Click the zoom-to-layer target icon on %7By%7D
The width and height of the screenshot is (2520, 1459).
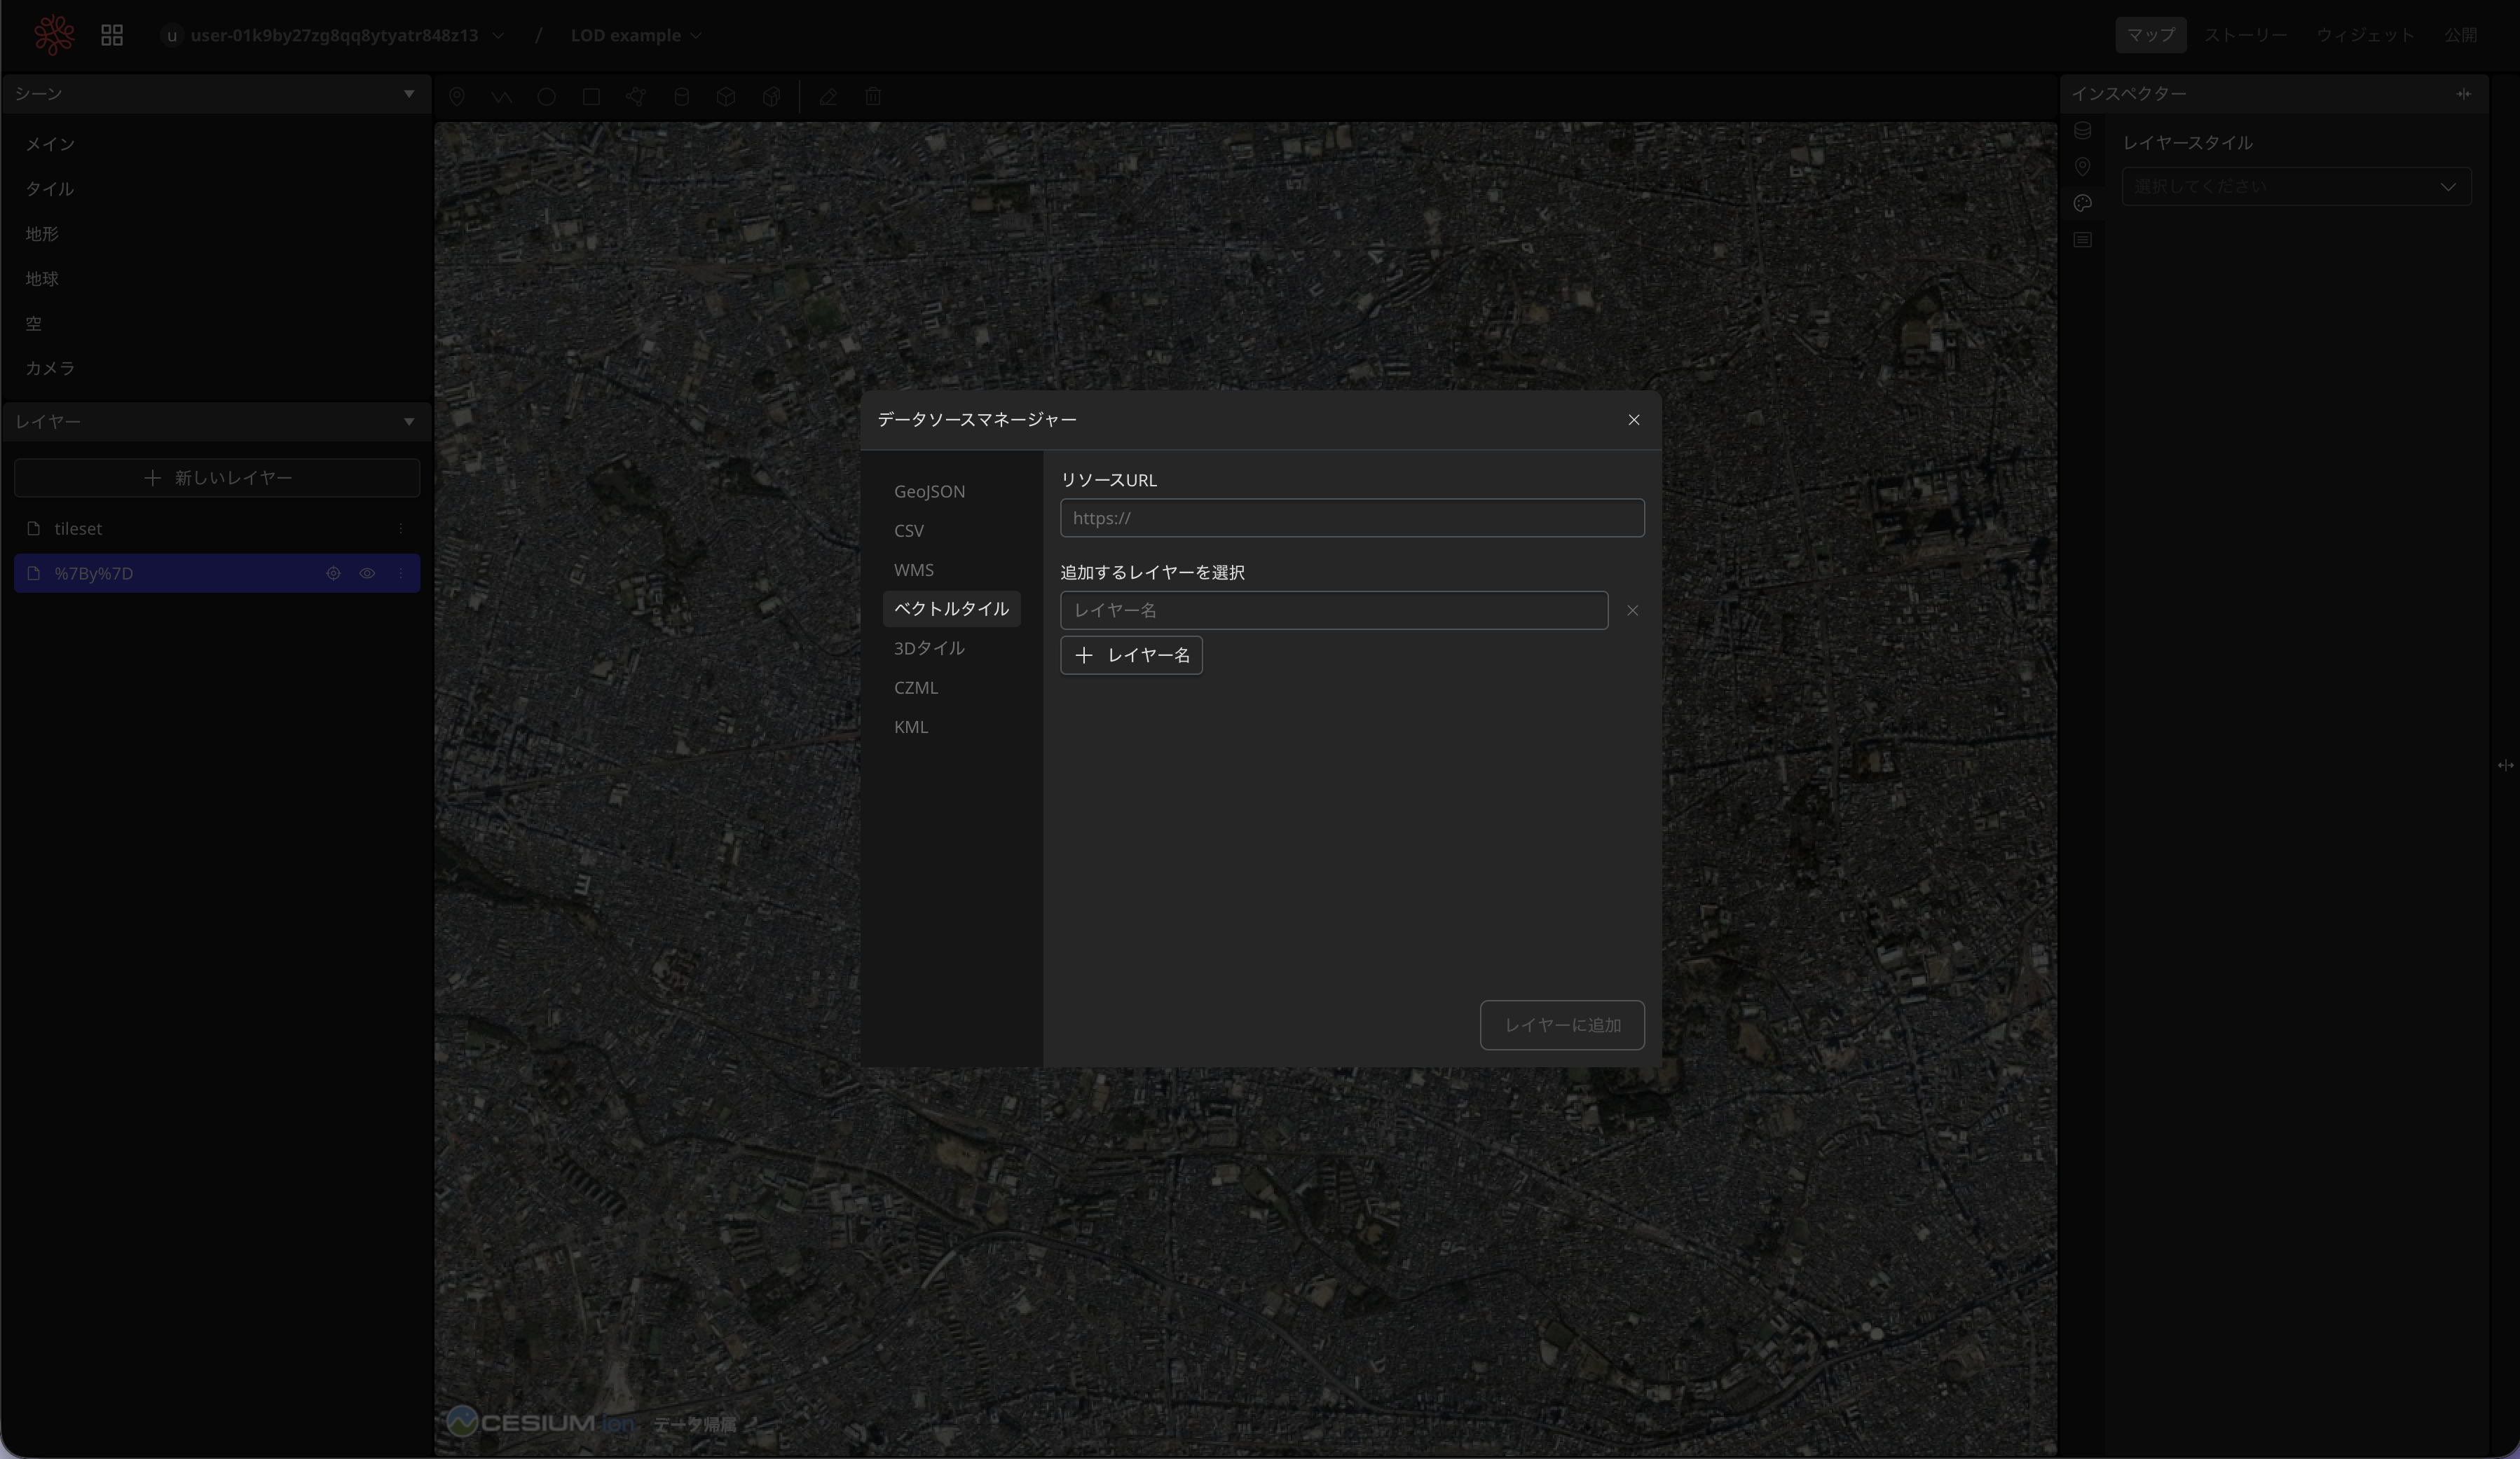(x=333, y=573)
